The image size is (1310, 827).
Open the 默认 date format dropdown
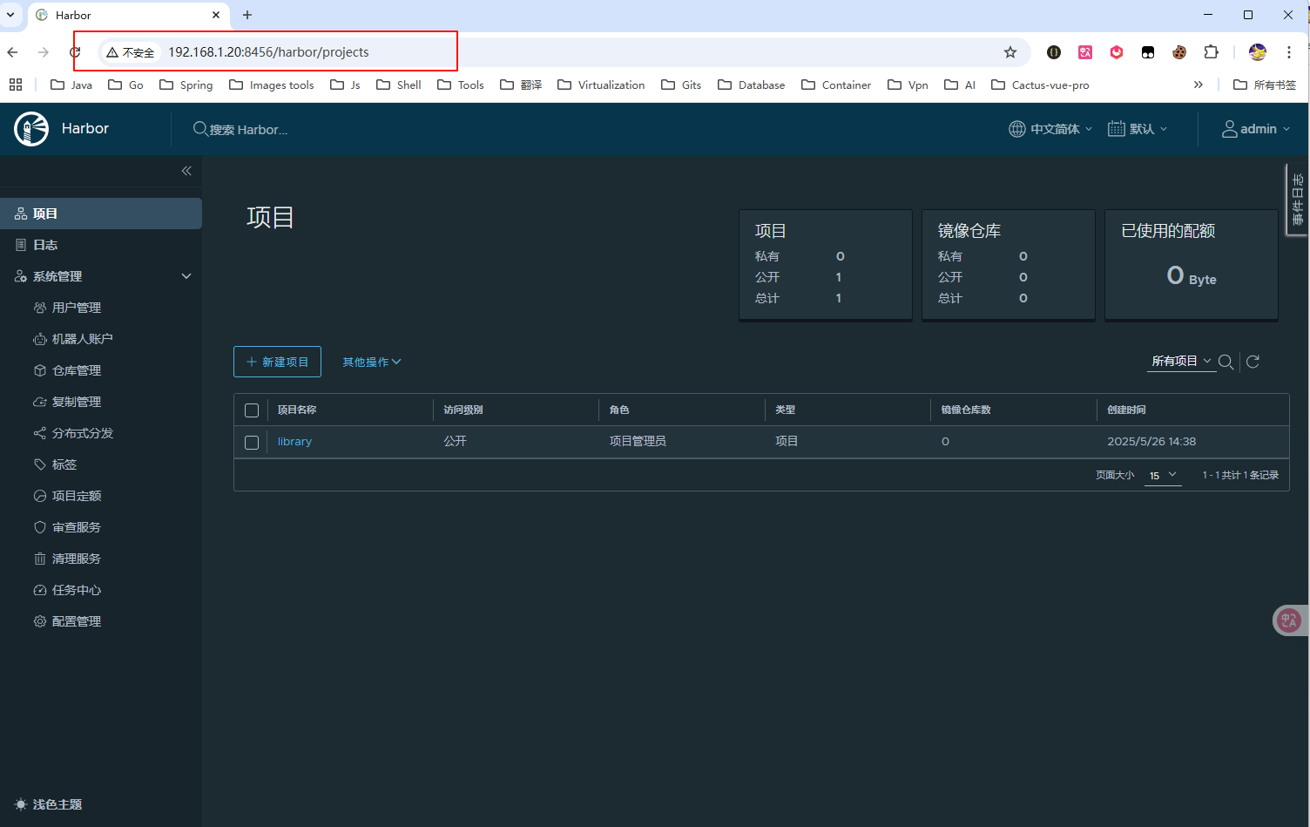tap(1138, 129)
